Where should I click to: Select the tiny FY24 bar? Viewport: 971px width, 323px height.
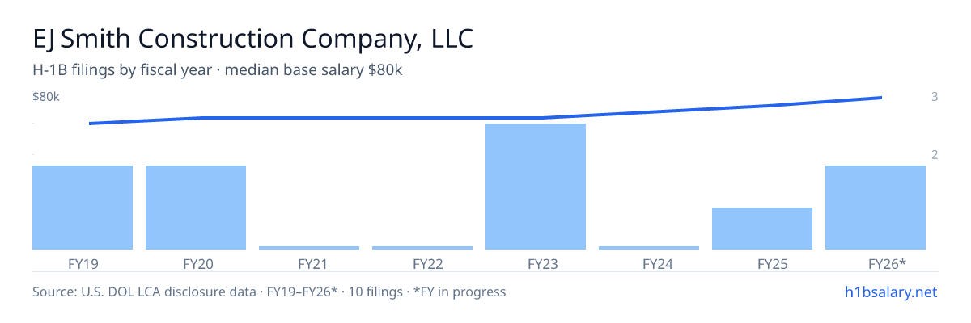tap(649, 248)
